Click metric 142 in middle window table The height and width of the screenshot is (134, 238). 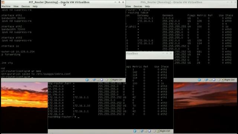click(x=135, y=72)
